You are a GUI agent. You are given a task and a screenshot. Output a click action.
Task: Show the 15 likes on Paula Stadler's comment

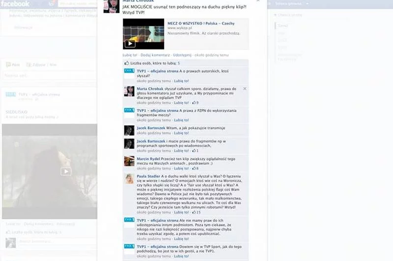click(196, 213)
